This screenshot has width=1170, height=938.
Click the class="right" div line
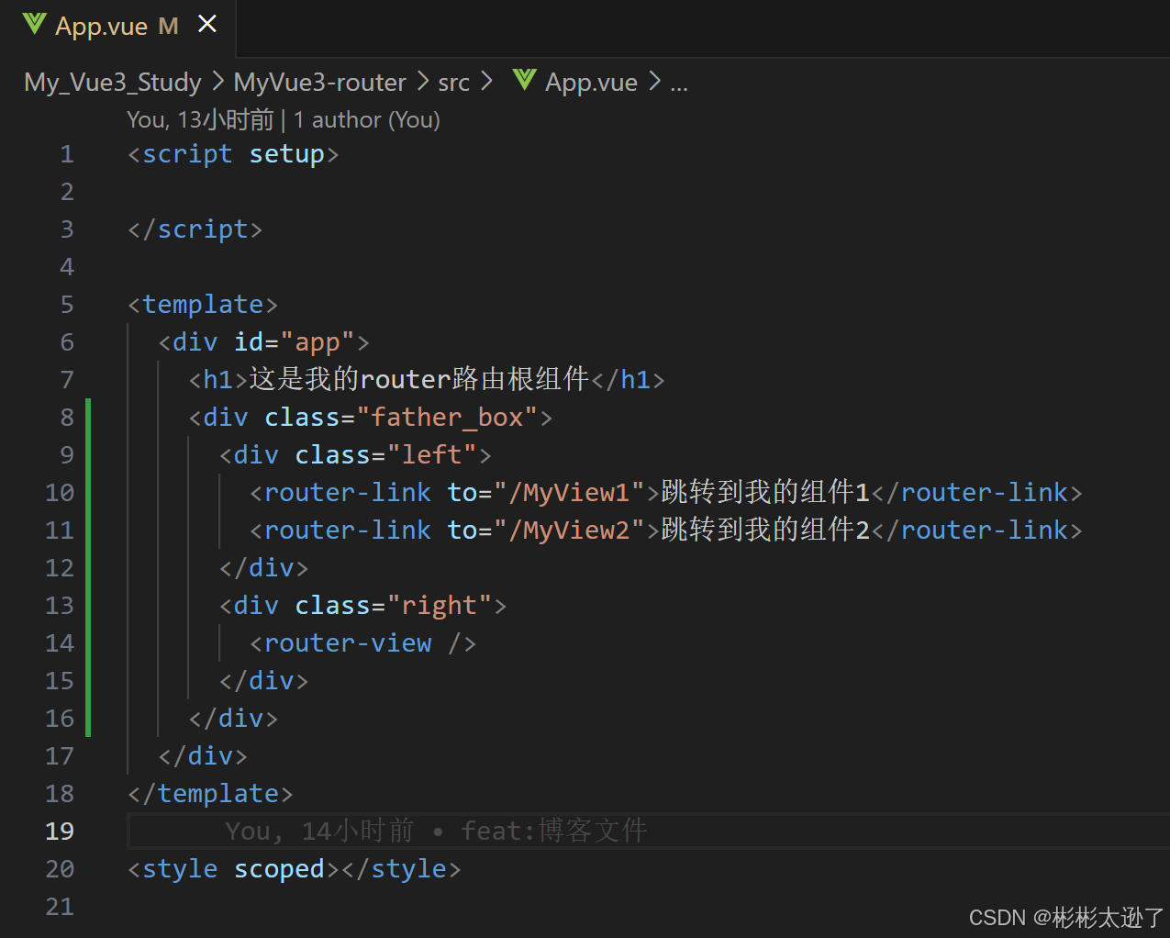362,606
